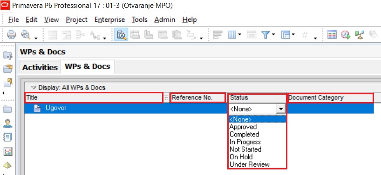Click the Layout windows toolbar icon
Image resolution: width=381 pixels, height=175 pixels.
286,35
